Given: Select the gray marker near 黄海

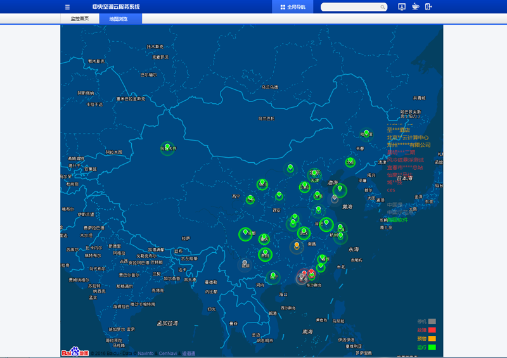Looking at the screenshot, I should click(x=335, y=198).
